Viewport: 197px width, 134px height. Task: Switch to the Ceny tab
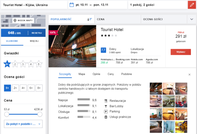111,74
